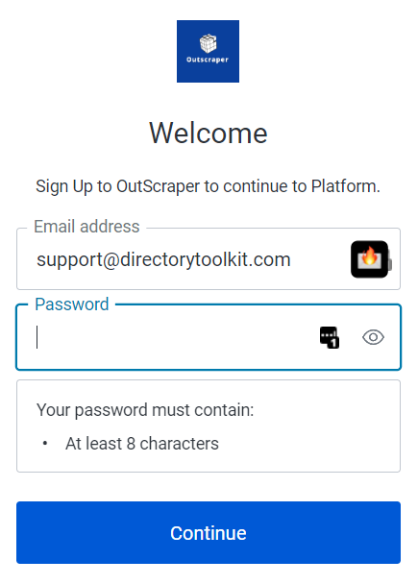Click the support@directorytoolkit.com email text
The image size is (418, 584).
tap(163, 259)
